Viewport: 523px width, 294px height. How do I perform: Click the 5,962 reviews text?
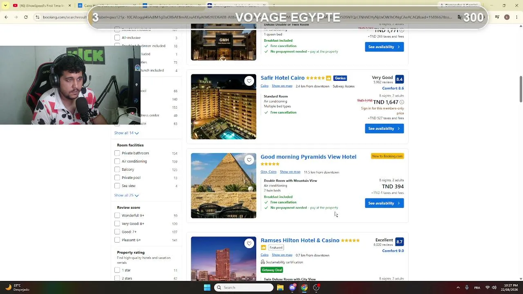pos(383,82)
